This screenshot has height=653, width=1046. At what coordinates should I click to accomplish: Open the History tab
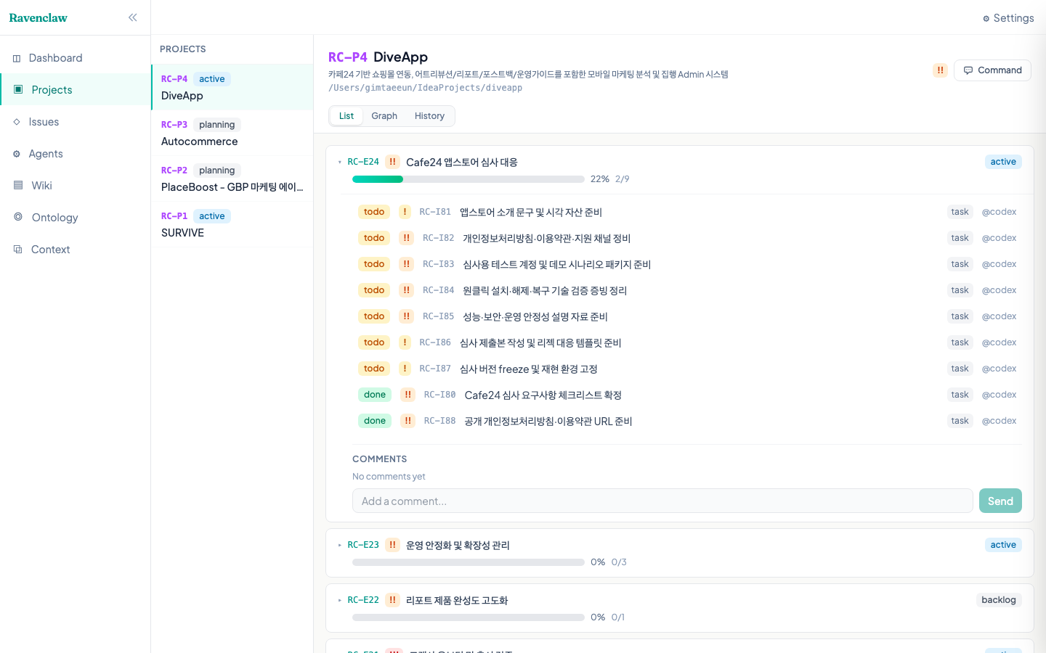pos(429,115)
